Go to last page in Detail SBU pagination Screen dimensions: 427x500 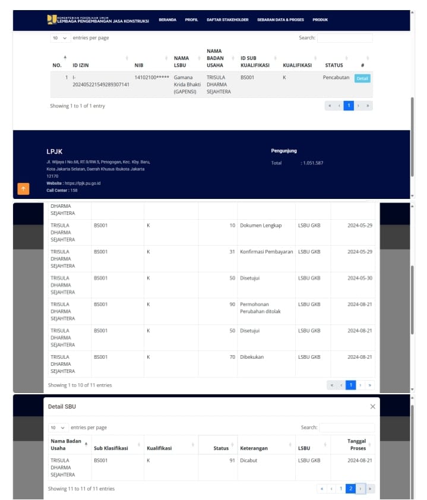click(x=370, y=488)
